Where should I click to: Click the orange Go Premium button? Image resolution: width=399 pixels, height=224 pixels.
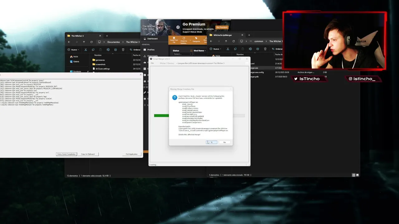[x=222, y=27]
